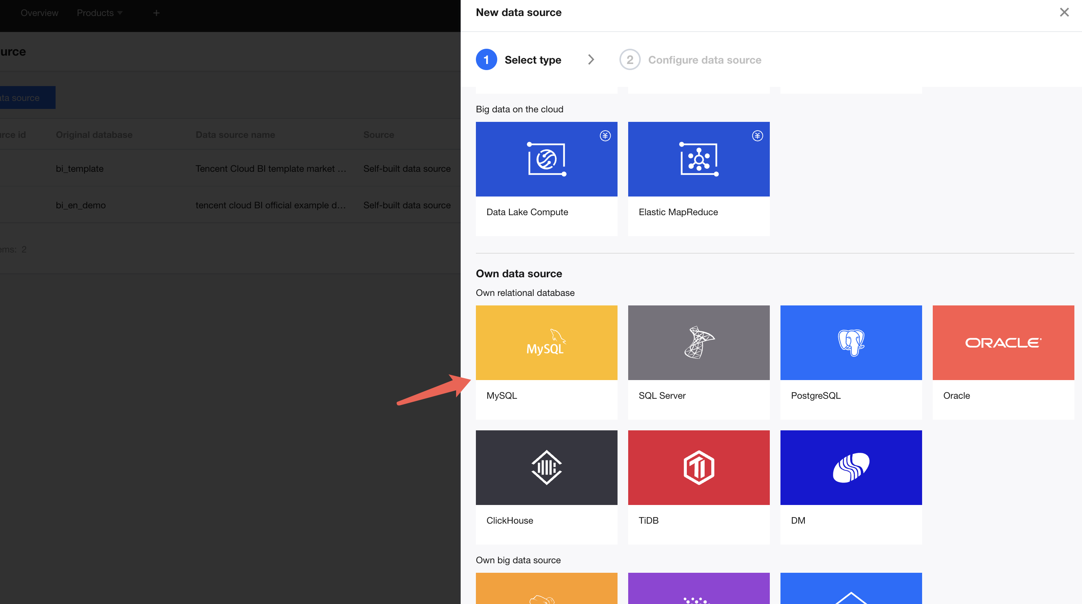Image resolution: width=1082 pixels, height=604 pixels.
Task: Click the paid badge on Data Lake Compute
Action: tap(605, 136)
